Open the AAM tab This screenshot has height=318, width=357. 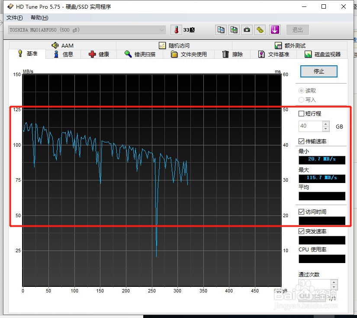63,45
